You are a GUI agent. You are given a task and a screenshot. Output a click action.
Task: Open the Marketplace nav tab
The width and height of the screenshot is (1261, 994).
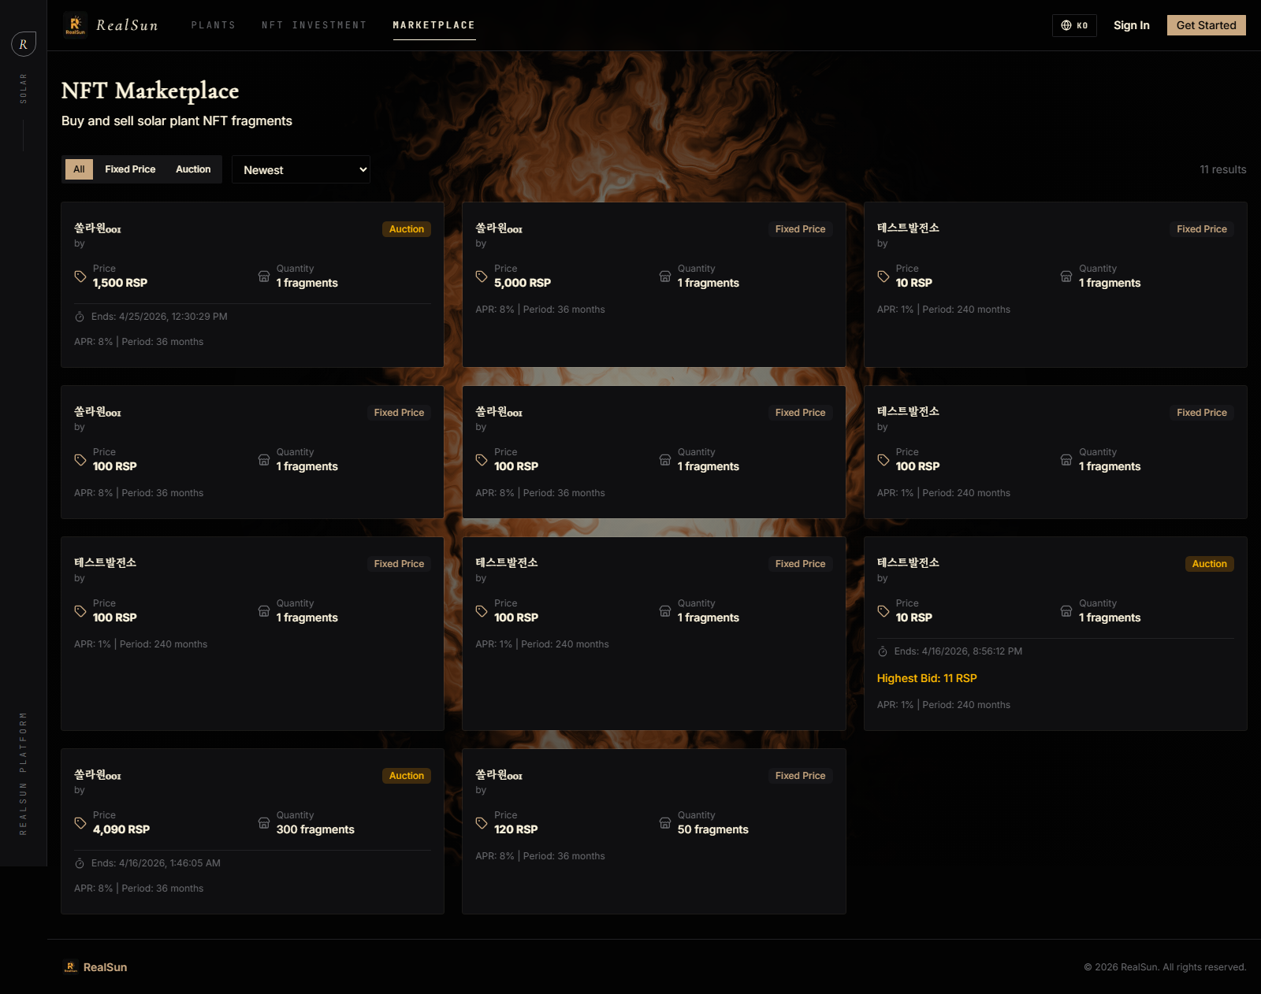(434, 25)
